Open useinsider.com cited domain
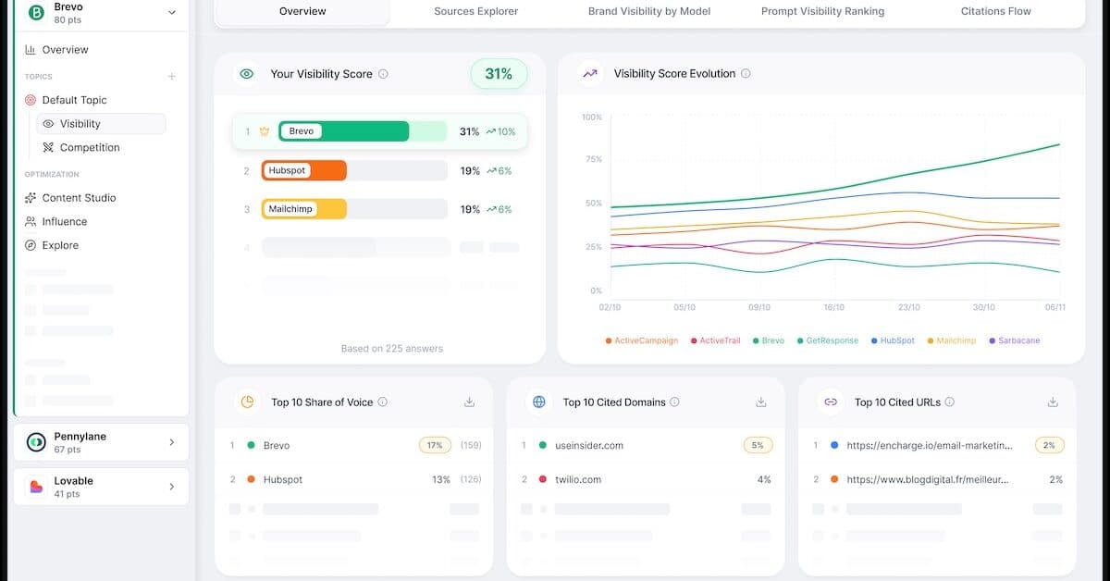 [589, 446]
